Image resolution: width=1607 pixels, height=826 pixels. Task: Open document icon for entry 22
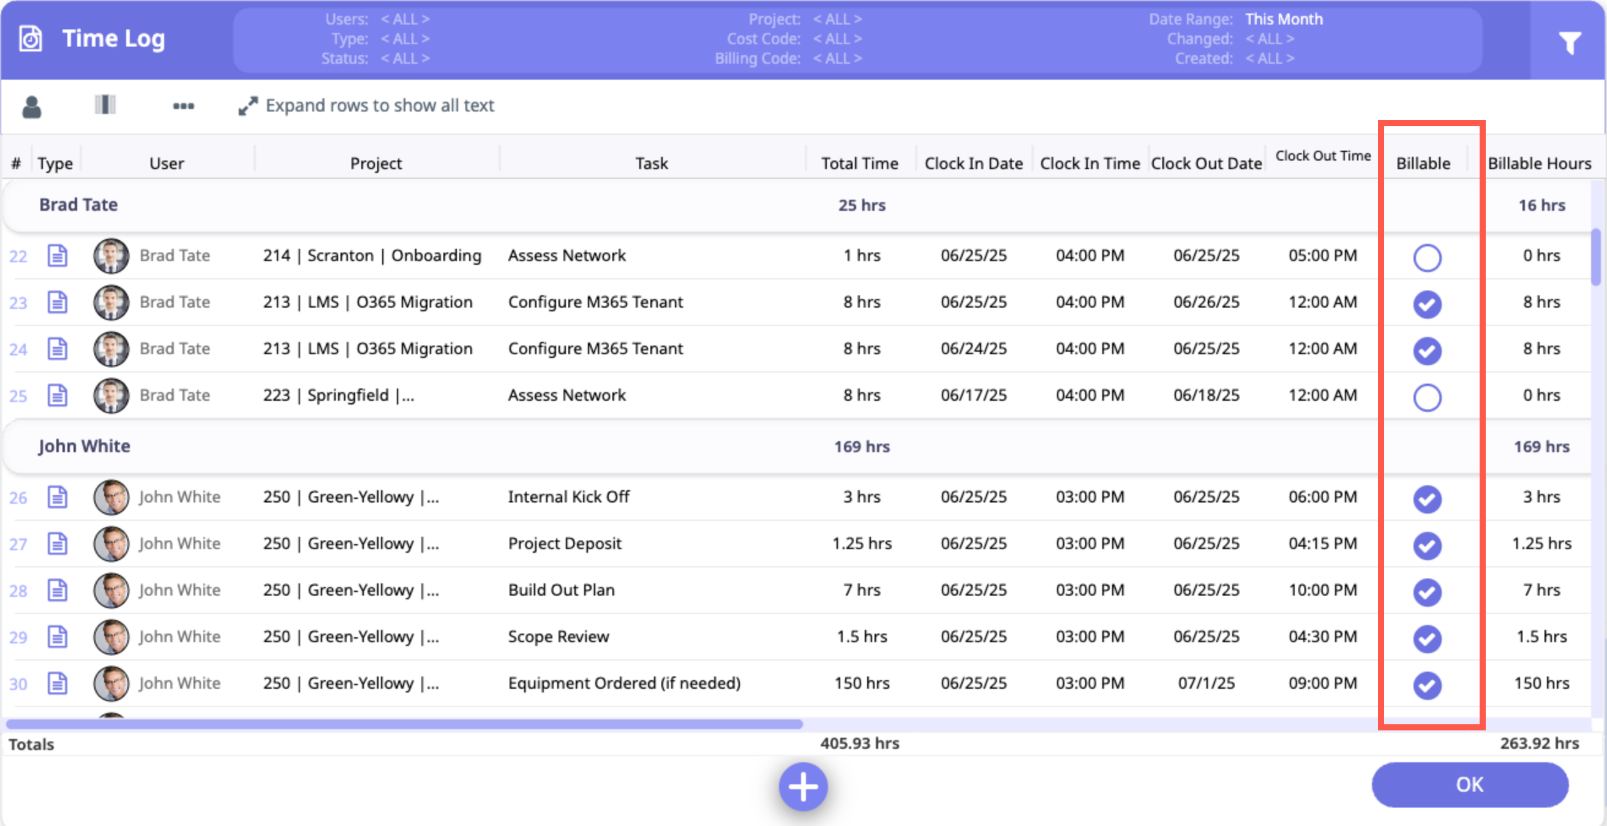click(x=58, y=256)
